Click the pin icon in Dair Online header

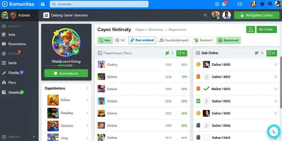pos(257,53)
